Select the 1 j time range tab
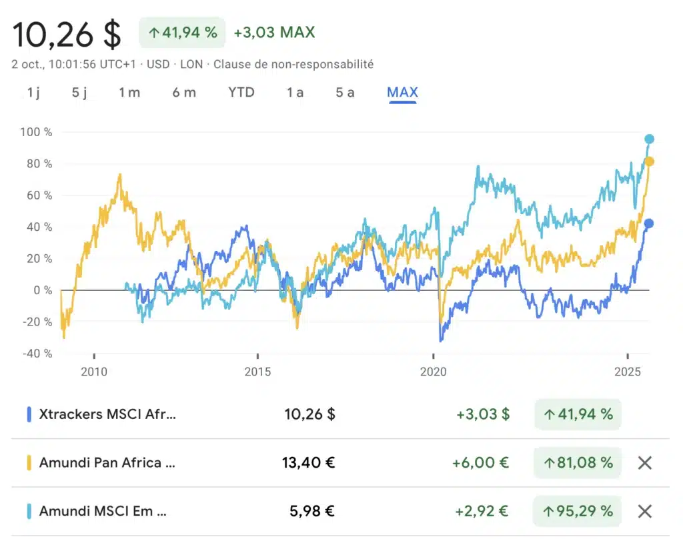 [33, 92]
